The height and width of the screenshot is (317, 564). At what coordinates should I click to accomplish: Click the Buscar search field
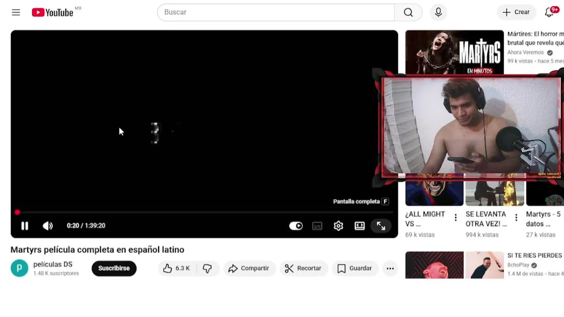click(x=276, y=12)
